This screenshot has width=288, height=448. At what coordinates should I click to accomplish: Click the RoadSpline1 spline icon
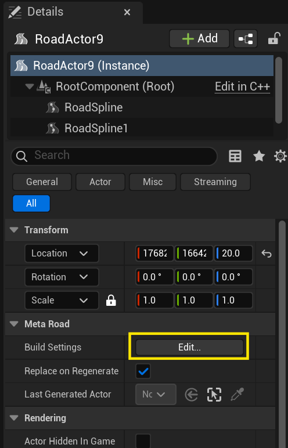52,128
